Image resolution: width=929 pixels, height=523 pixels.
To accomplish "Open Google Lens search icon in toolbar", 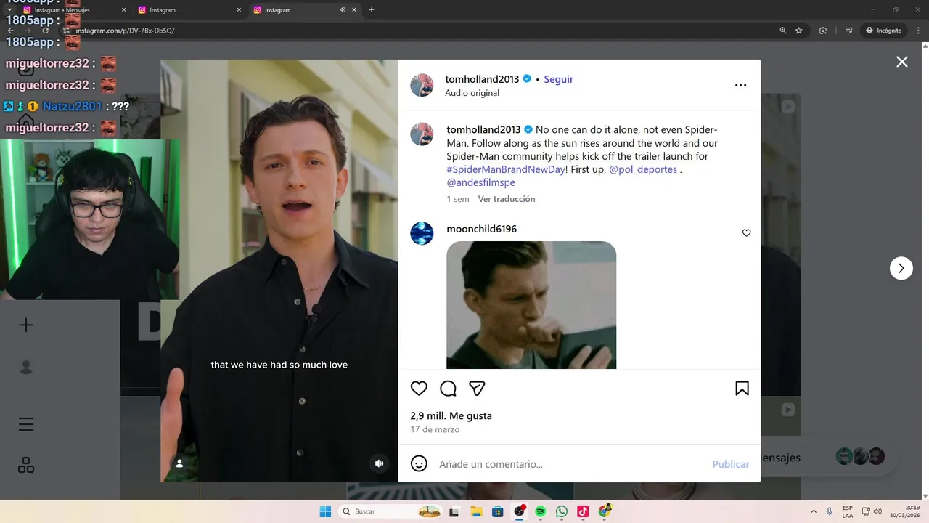I will [823, 31].
